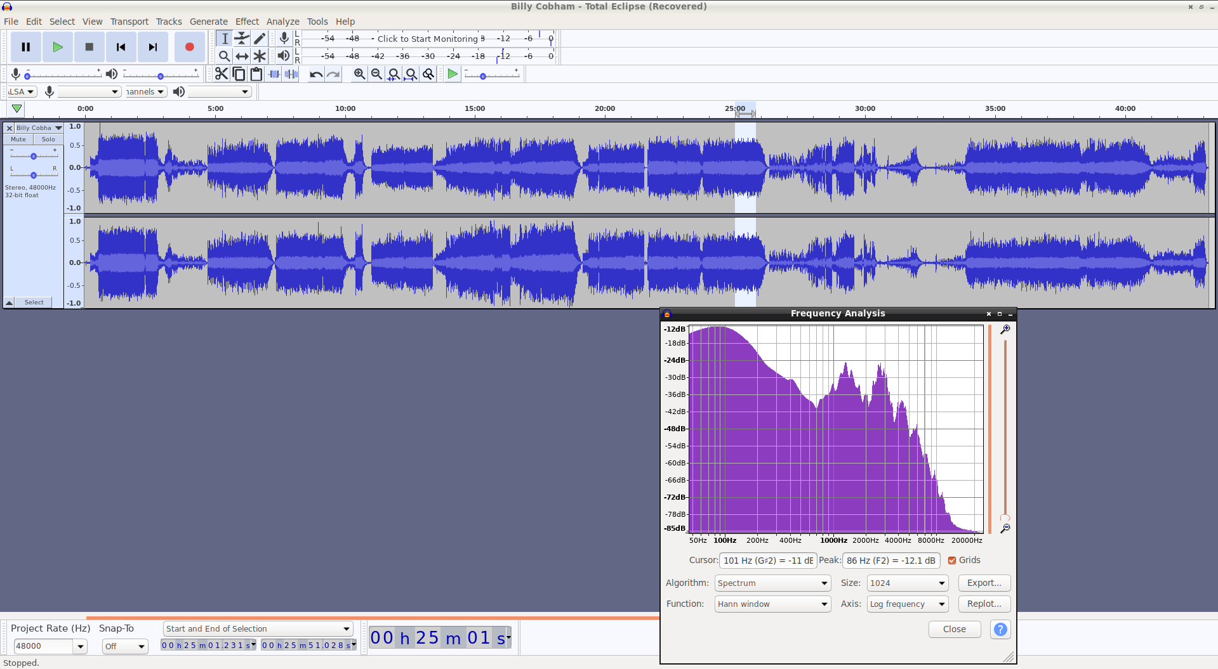This screenshot has height=669, width=1218.
Task: Click the Paste clipboard icon
Action: [x=256, y=74]
